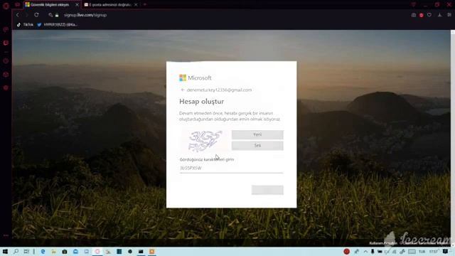This screenshot has height=256, width=455.
Task: Add page to bookmarks with heart icon
Action: pyautogui.click(x=429, y=15)
